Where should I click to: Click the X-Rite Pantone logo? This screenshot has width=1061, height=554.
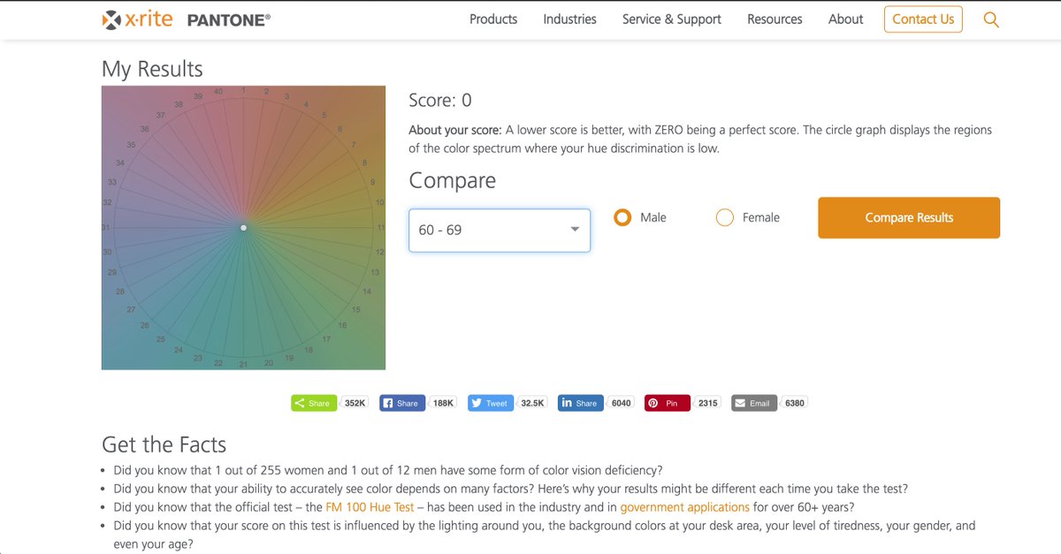click(187, 19)
